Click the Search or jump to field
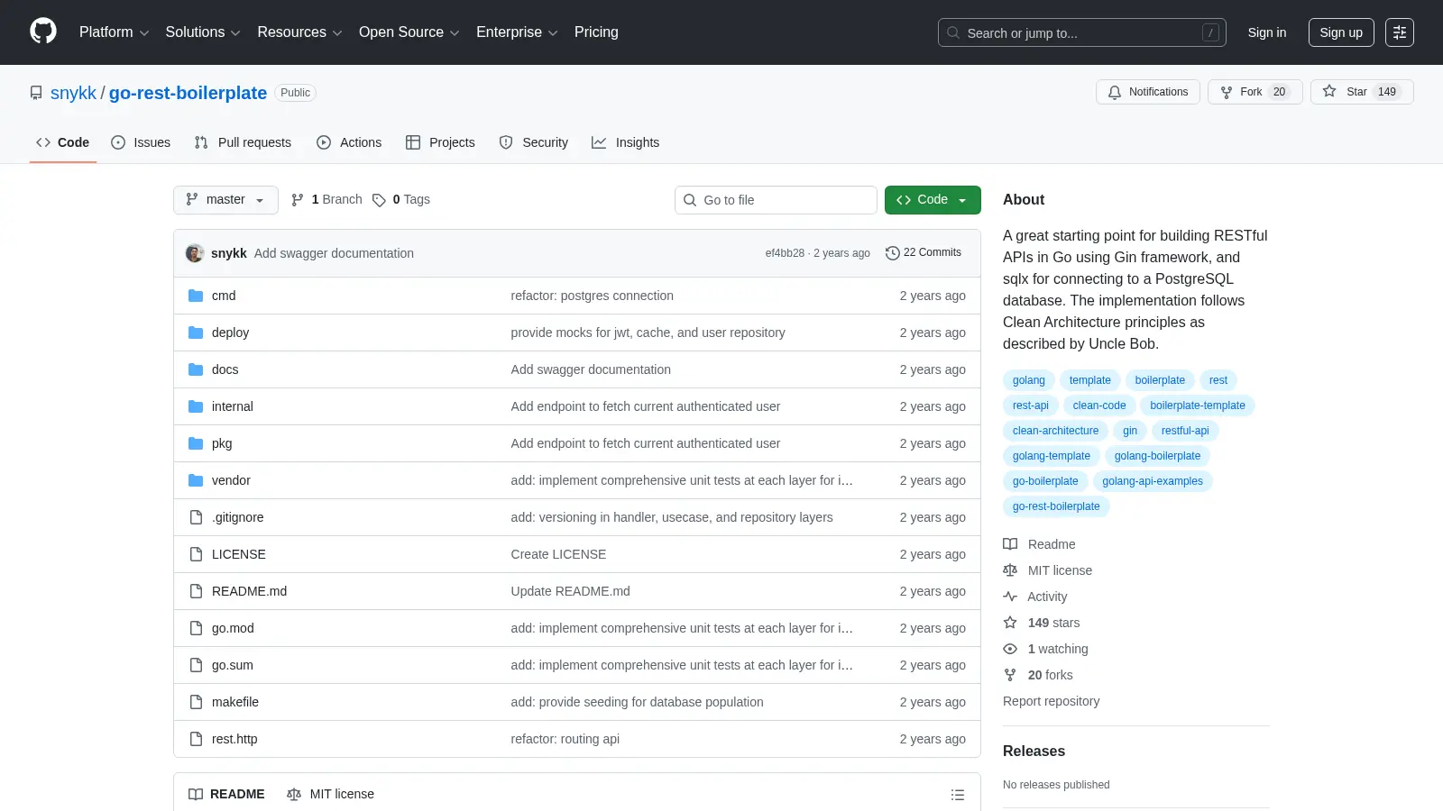 [x=1082, y=32]
